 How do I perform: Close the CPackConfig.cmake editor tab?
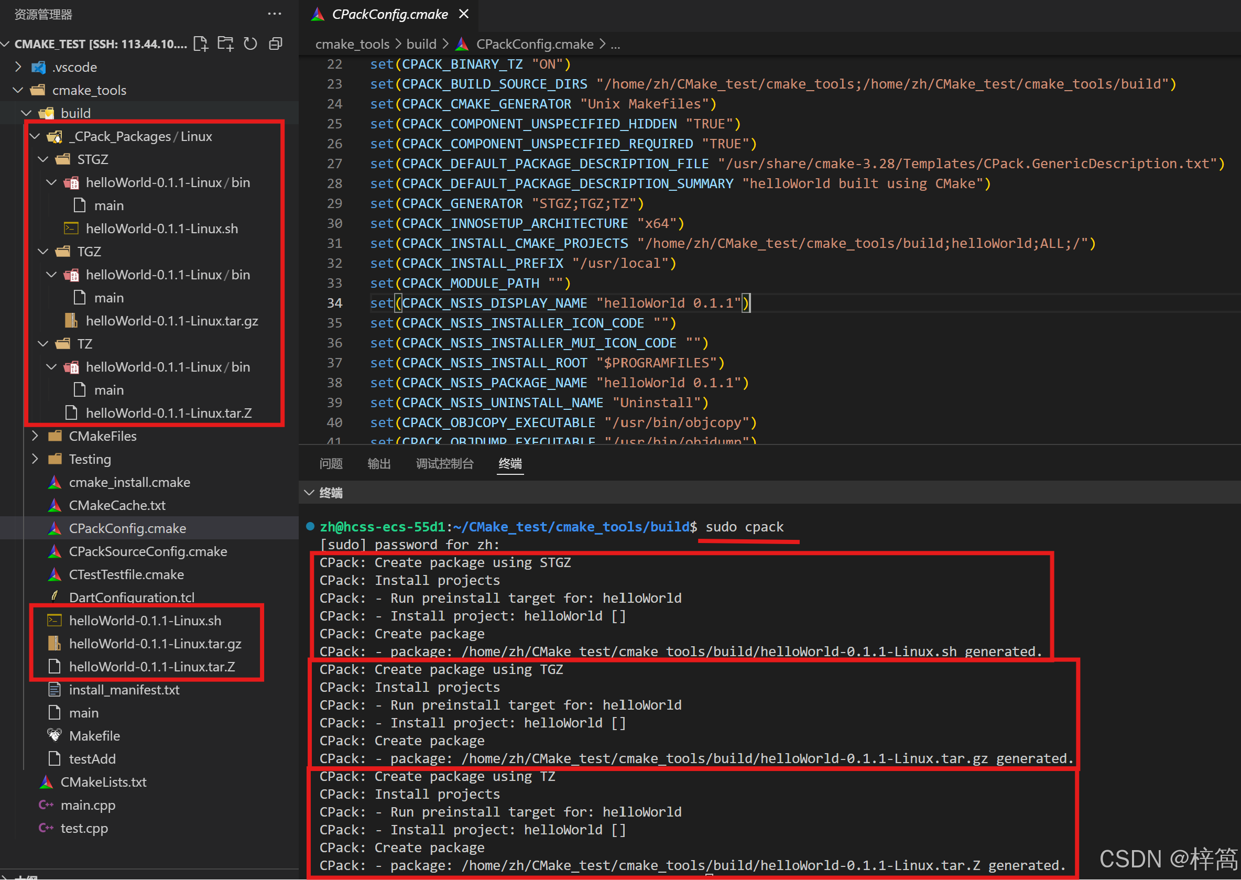[x=464, y=14]
